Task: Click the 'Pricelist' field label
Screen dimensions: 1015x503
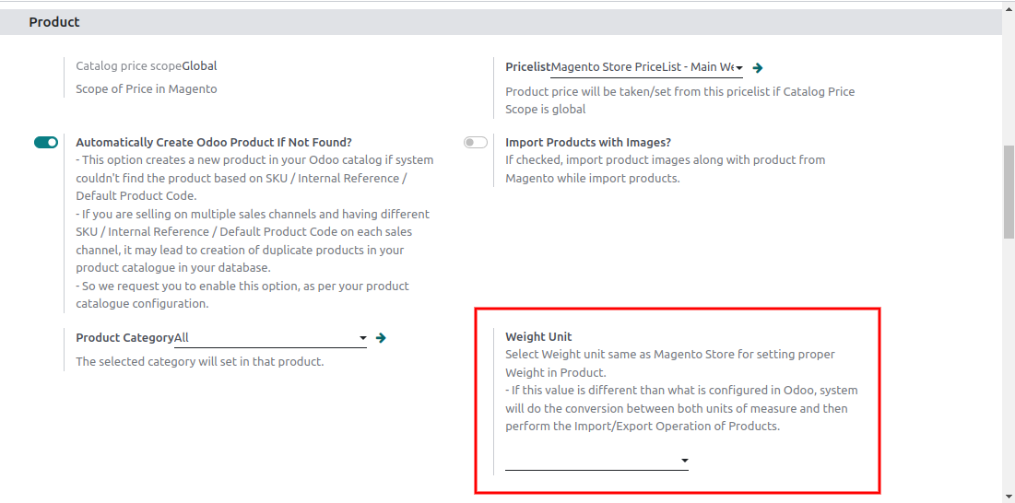Action: coord(527,67)
